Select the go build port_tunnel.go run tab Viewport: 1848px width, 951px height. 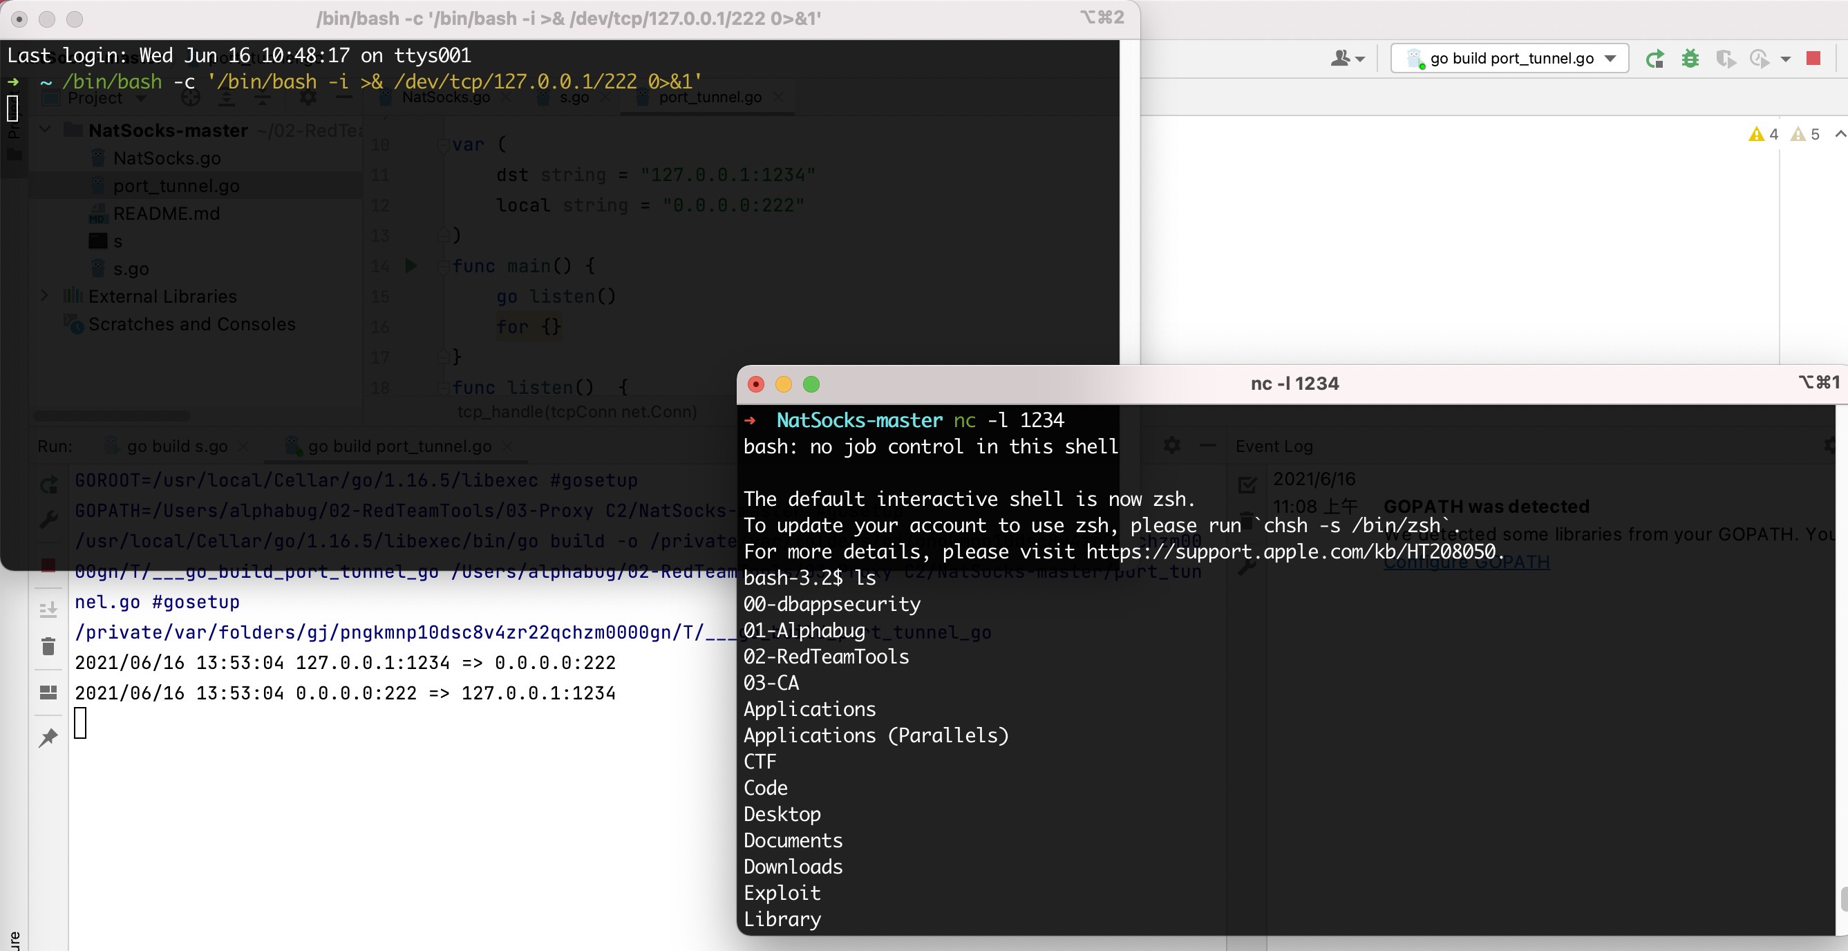[x=399, y=446]
